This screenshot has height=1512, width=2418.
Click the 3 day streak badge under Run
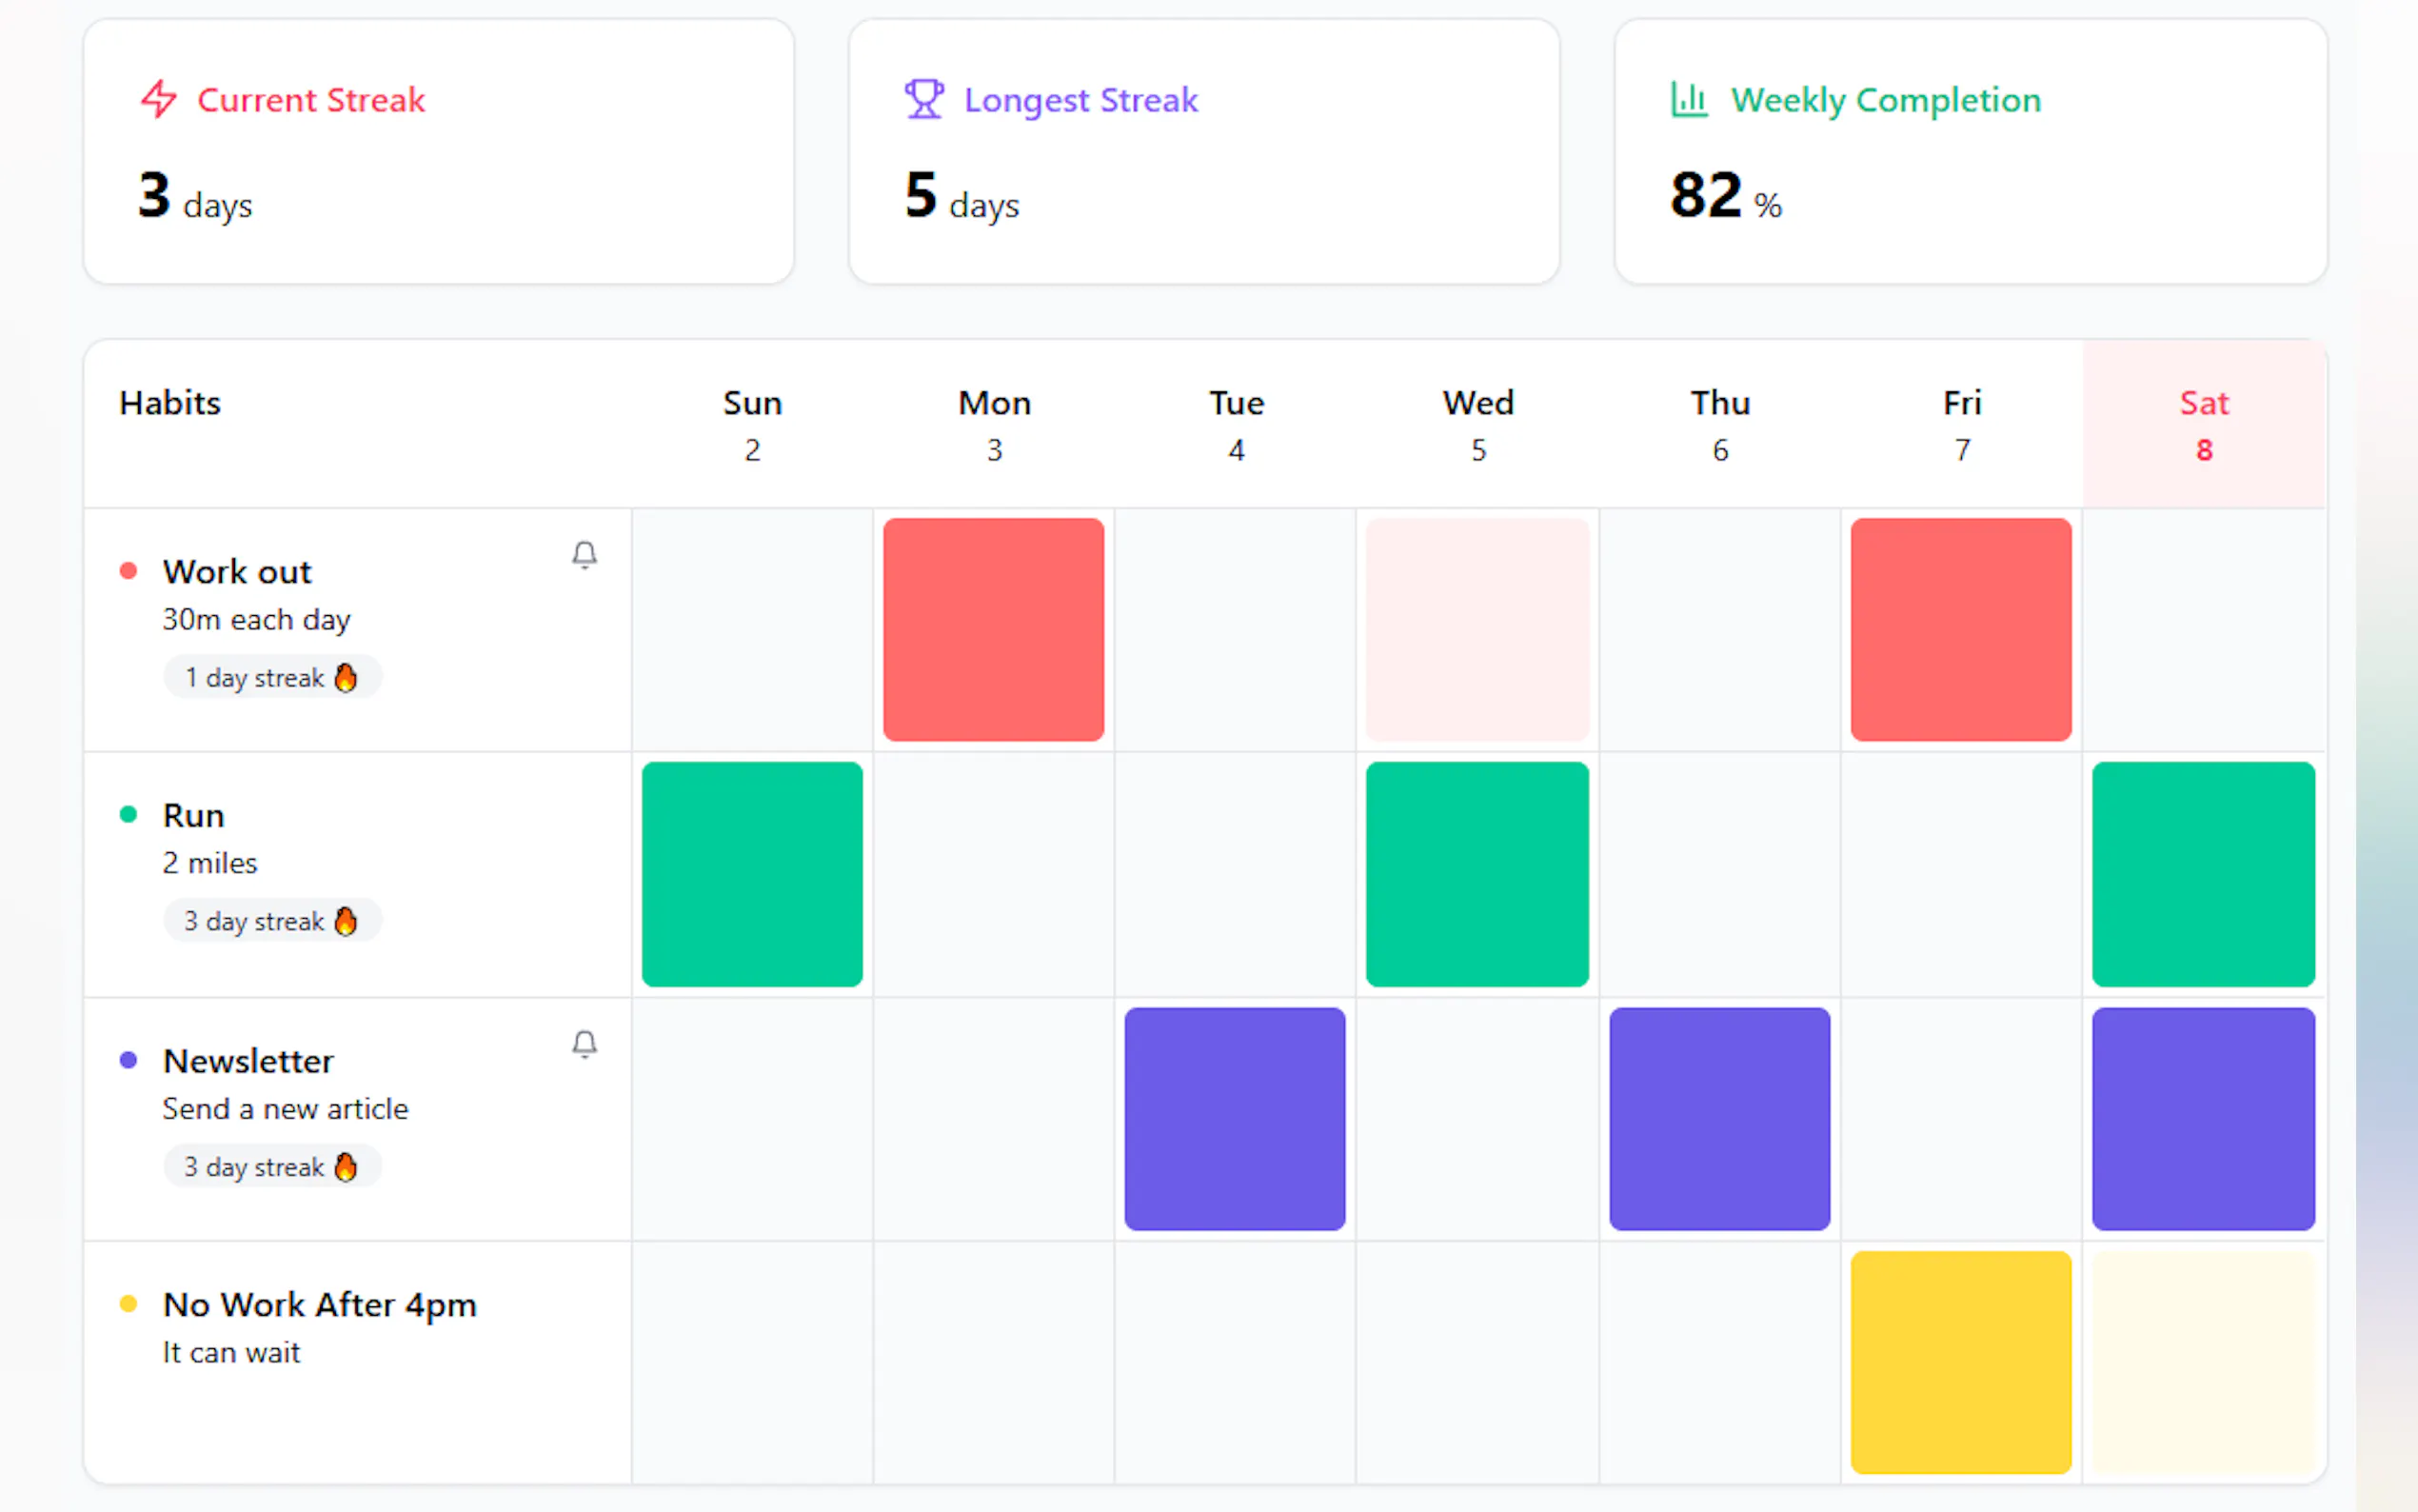click(270, 921)
